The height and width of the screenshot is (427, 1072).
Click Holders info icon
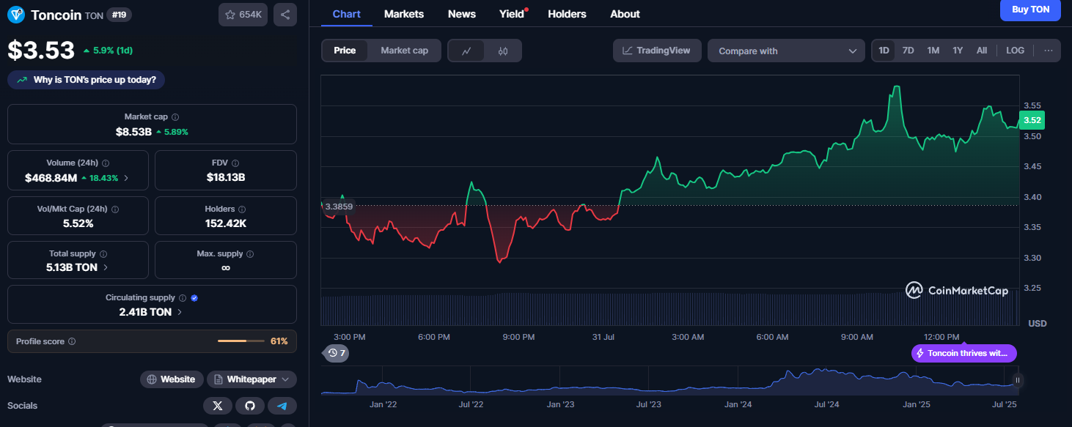[x=243, y=209]
